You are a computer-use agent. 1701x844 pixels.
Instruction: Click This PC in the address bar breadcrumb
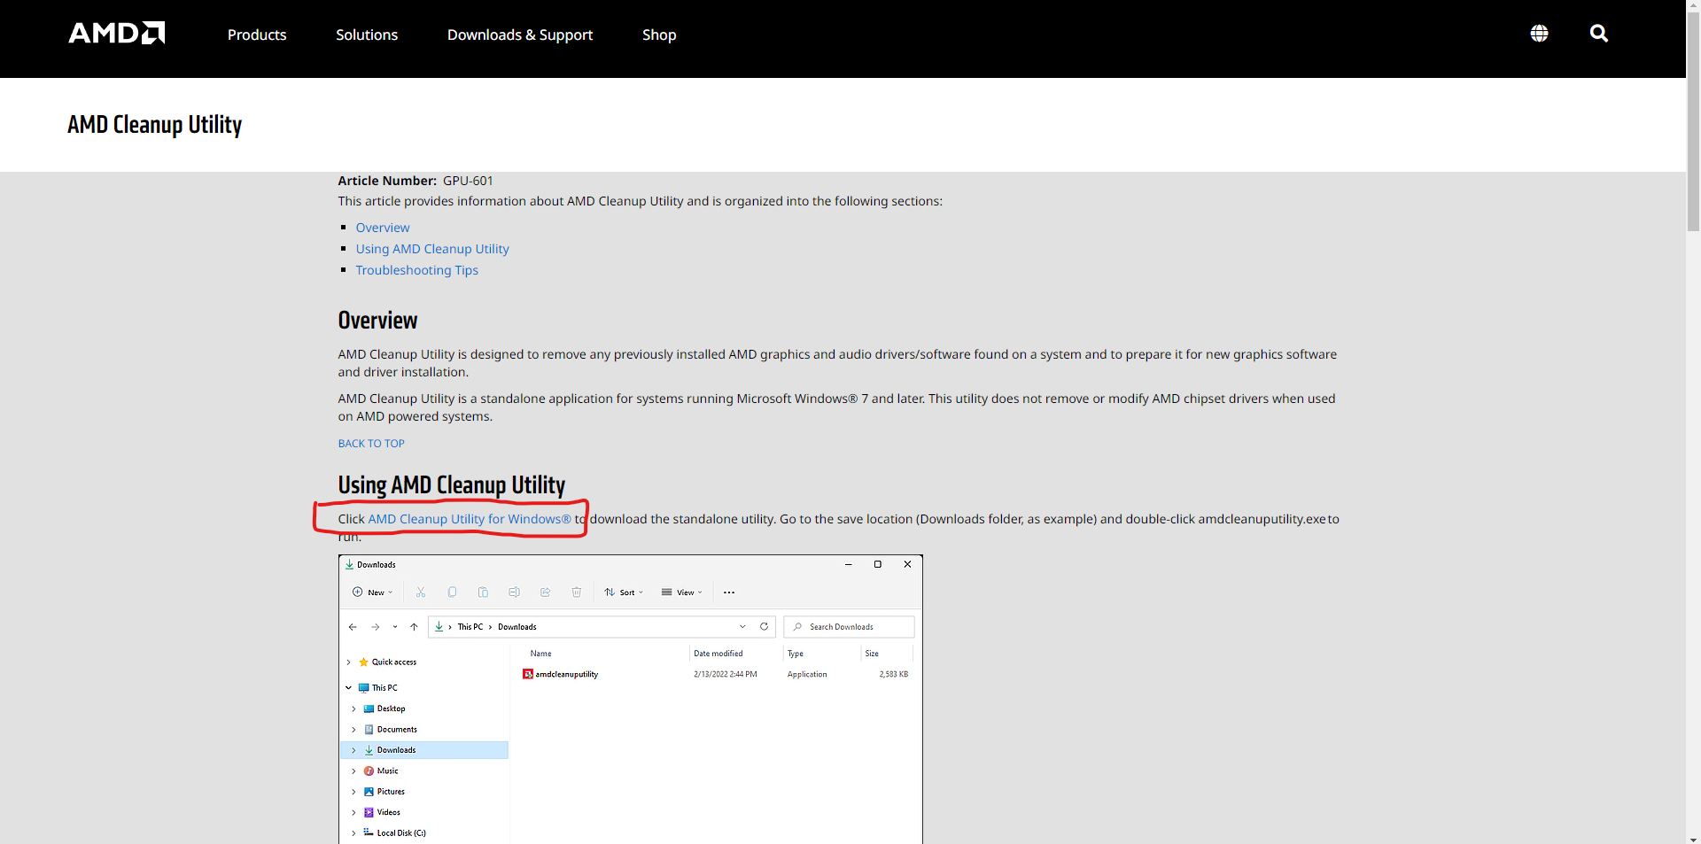click(x=470, y=627)
